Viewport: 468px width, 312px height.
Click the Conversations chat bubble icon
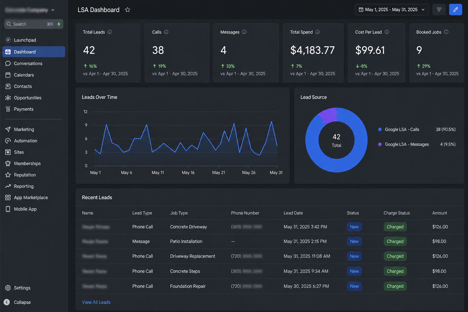[x=8, y=63]
